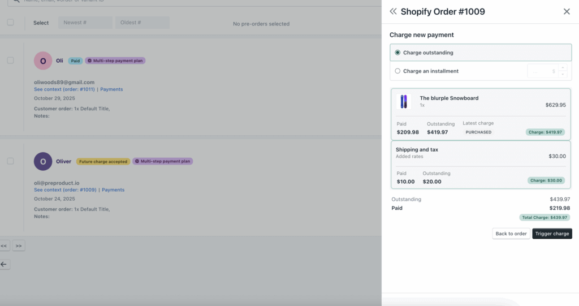
Task: Click the October 29, 2025 date
Action: pyautogui.click(x=54, y=98)
